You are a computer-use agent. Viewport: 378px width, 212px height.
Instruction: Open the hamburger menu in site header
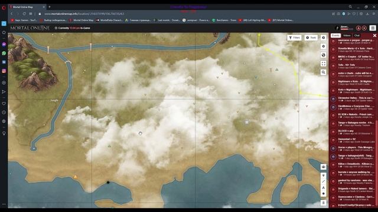tap(373, 28)
